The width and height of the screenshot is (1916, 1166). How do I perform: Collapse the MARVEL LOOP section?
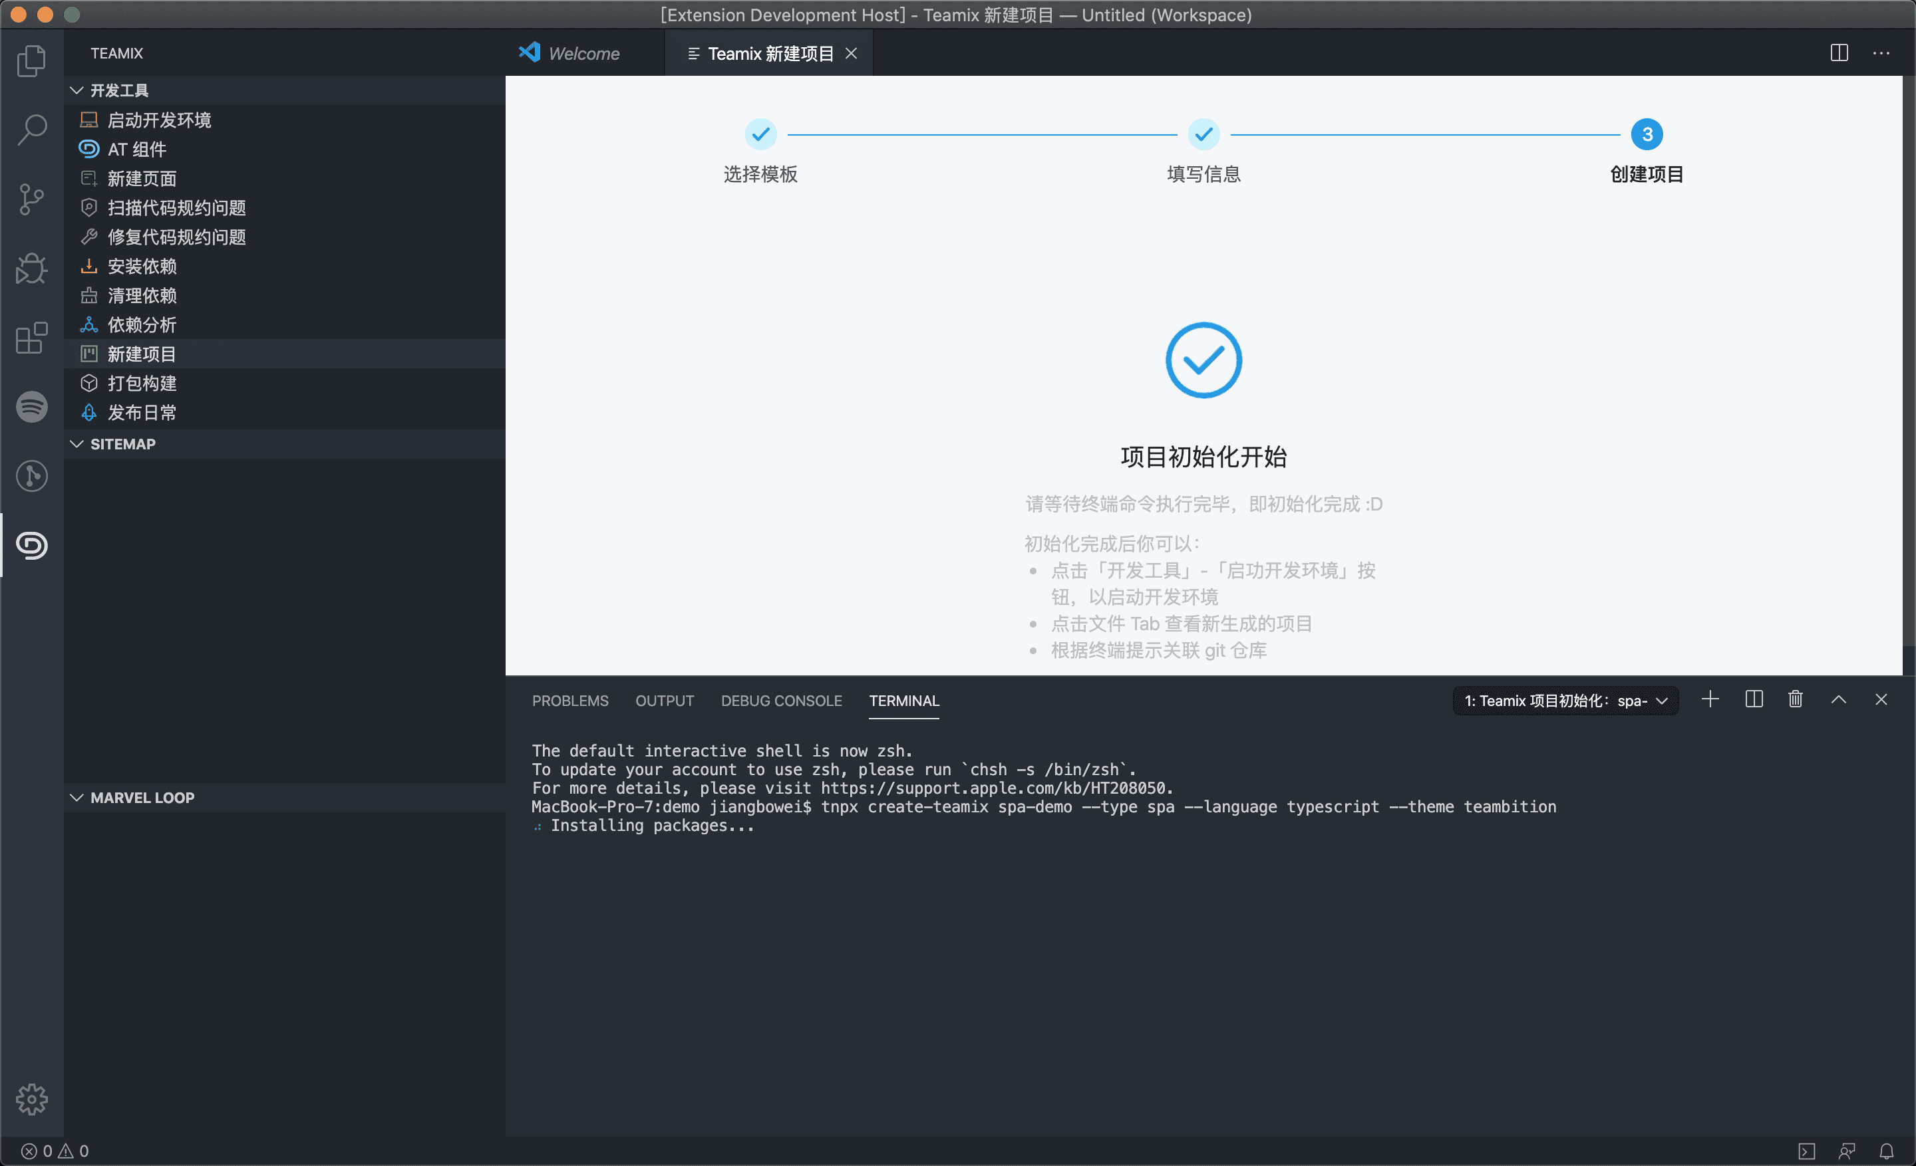click(285, 798)
